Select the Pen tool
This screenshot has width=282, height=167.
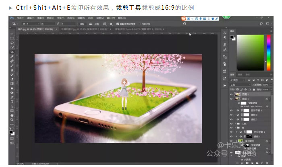coord(12,97)
